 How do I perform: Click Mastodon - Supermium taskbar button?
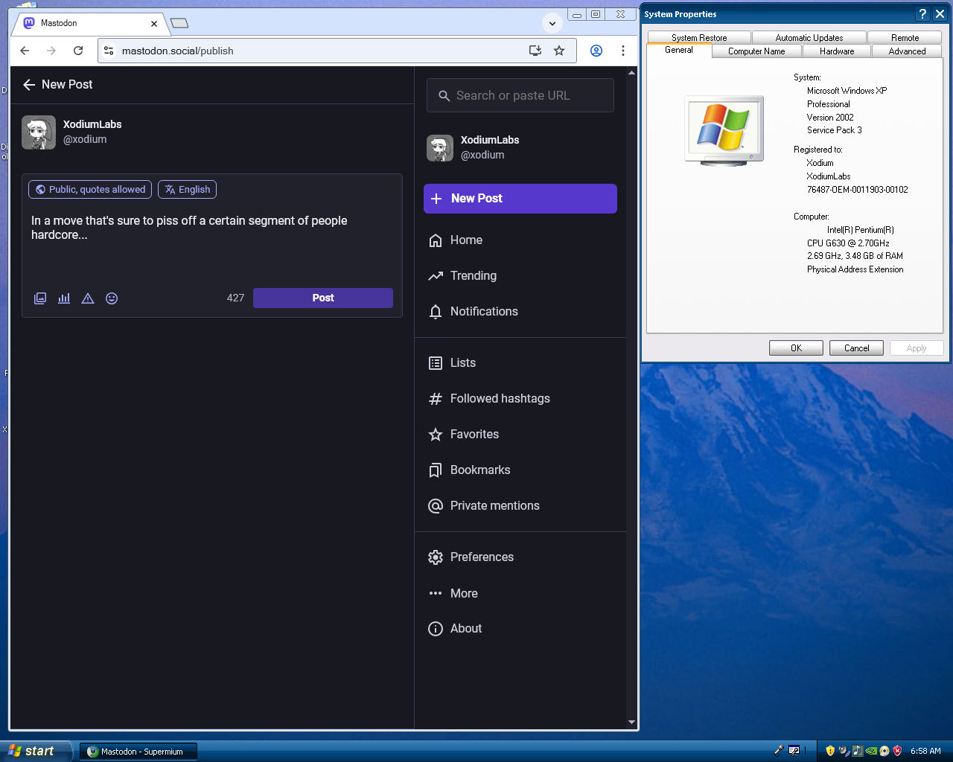tap(138, 752)
